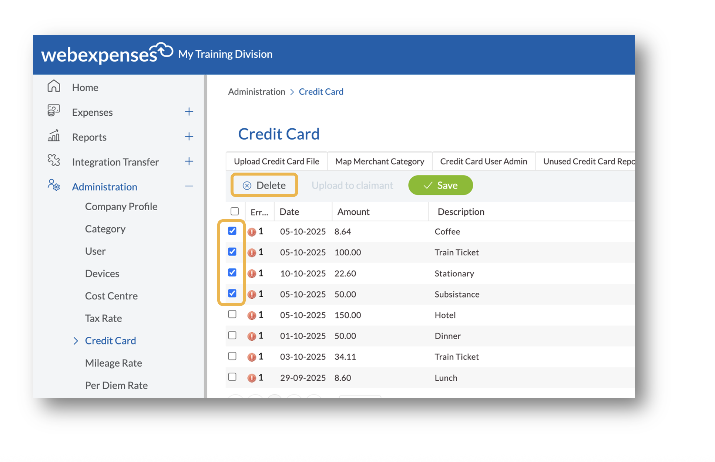Collapse Administration using the minus sign
The image size is (715, 462).
(189, 186)
